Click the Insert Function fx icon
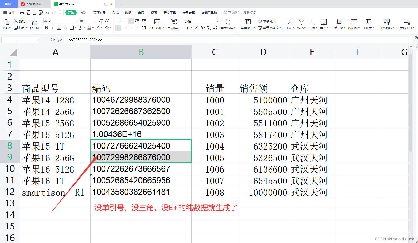This screenshot has height=243, width=418. 60,40
